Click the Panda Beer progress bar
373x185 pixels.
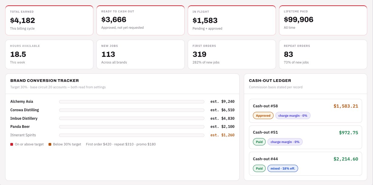coord(132,127)
